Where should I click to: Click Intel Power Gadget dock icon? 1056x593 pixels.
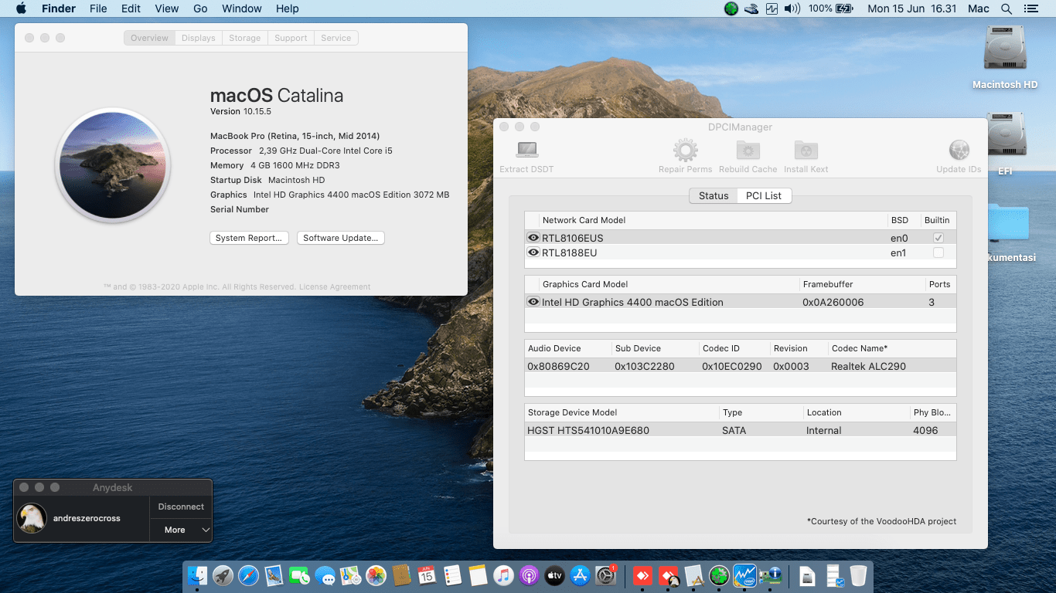pos(745,575)
